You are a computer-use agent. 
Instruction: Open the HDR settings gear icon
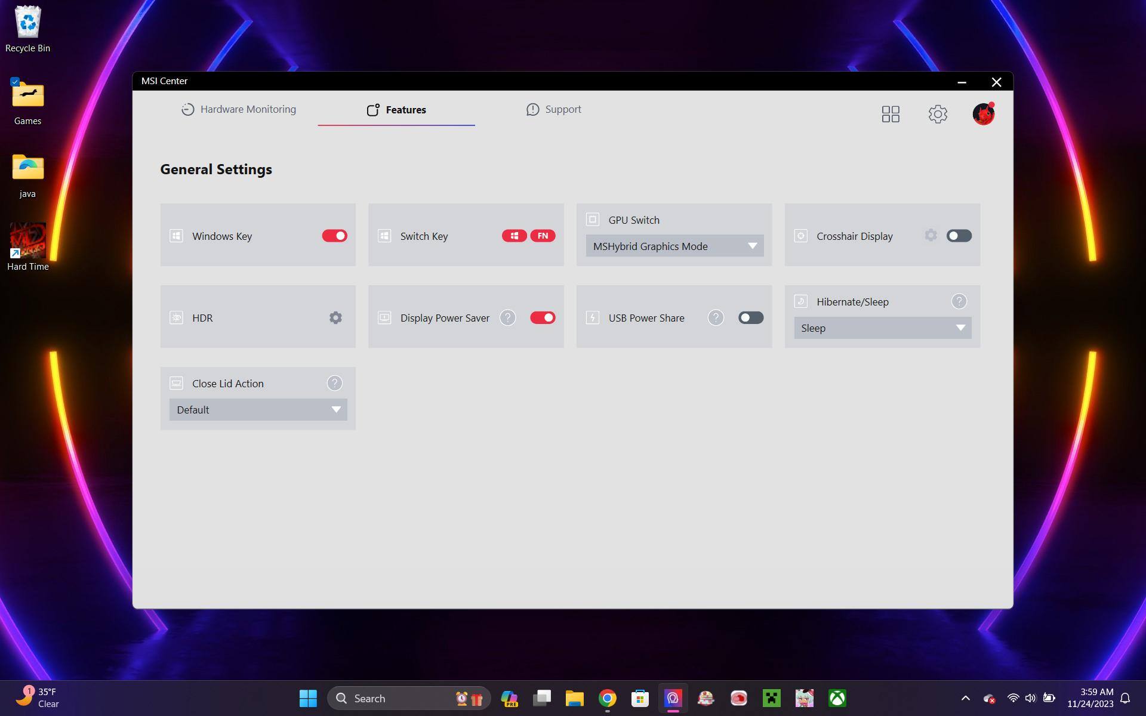click(x=335, y=318)
